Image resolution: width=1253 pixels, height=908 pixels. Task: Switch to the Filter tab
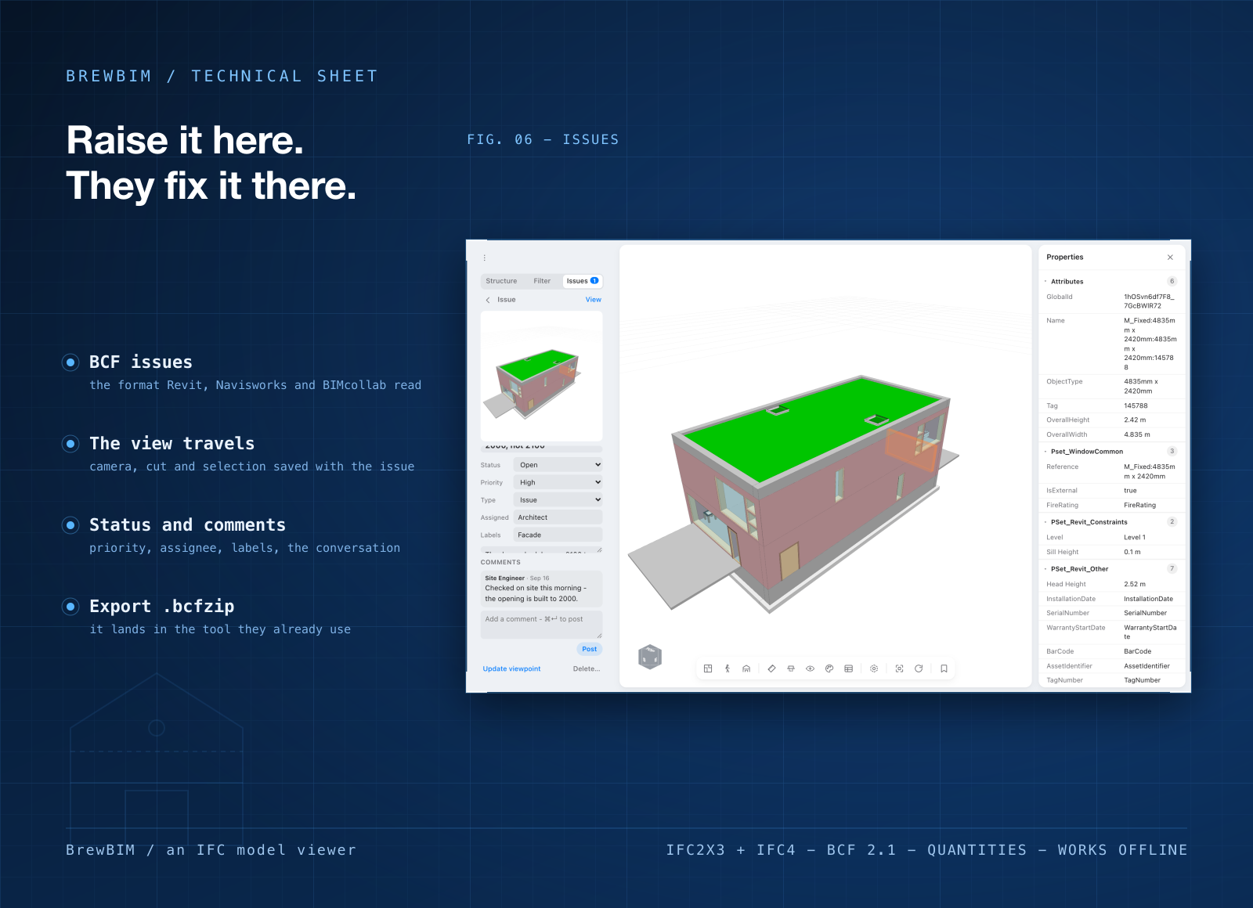542,281
